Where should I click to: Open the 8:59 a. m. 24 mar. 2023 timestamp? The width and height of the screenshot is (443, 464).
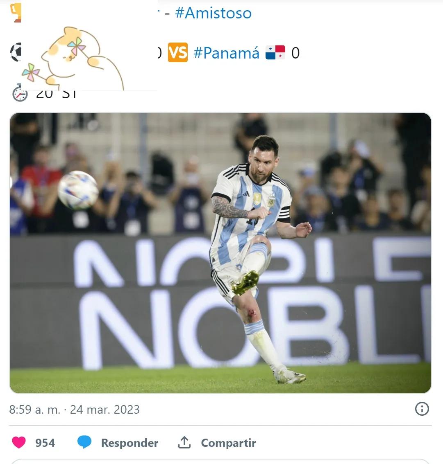(x=74, y=410)
